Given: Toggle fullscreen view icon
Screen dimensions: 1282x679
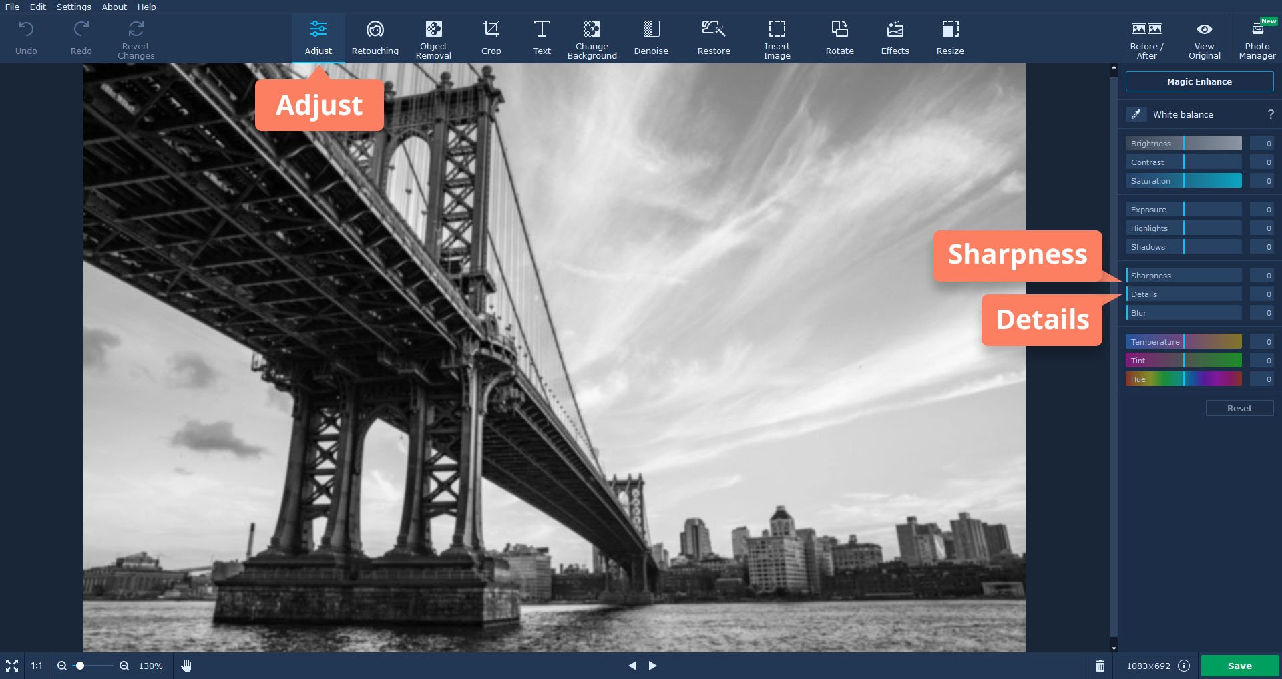Looking at the screenshot, I should pyautogui.click(x=12, y=666).
